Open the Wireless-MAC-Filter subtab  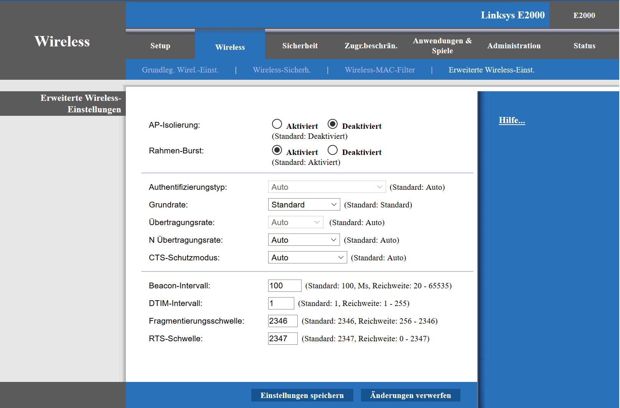(380, 70)
